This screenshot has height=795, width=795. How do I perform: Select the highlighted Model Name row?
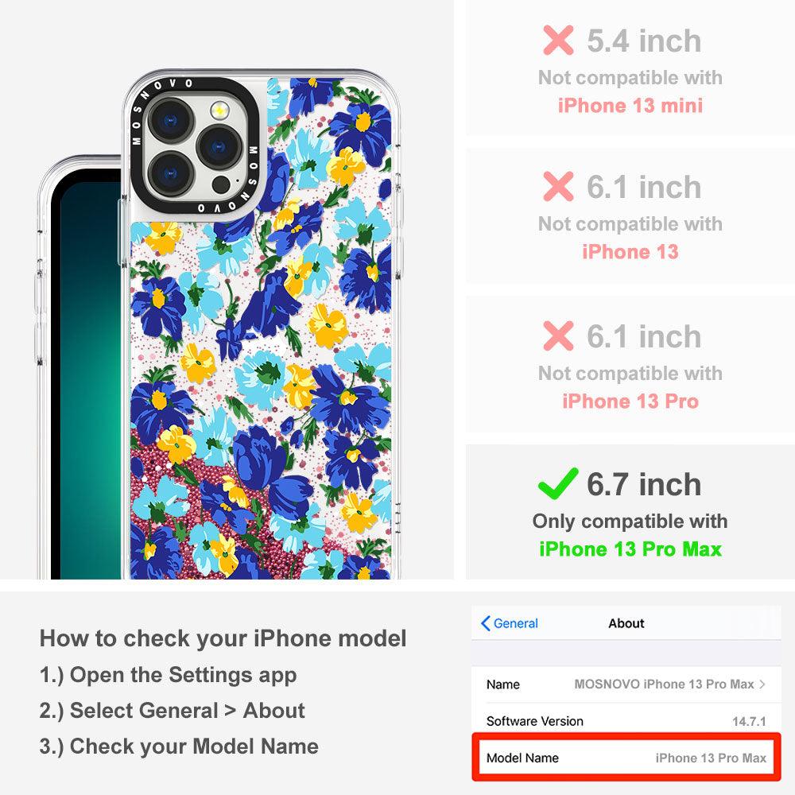pyautogui.click(x=626, y=758)
